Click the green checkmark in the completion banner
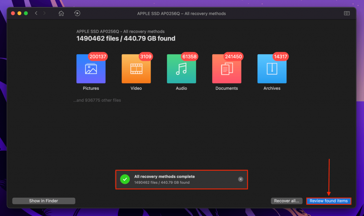This screenshot has height=216, width=364. (x=125, y=179)
